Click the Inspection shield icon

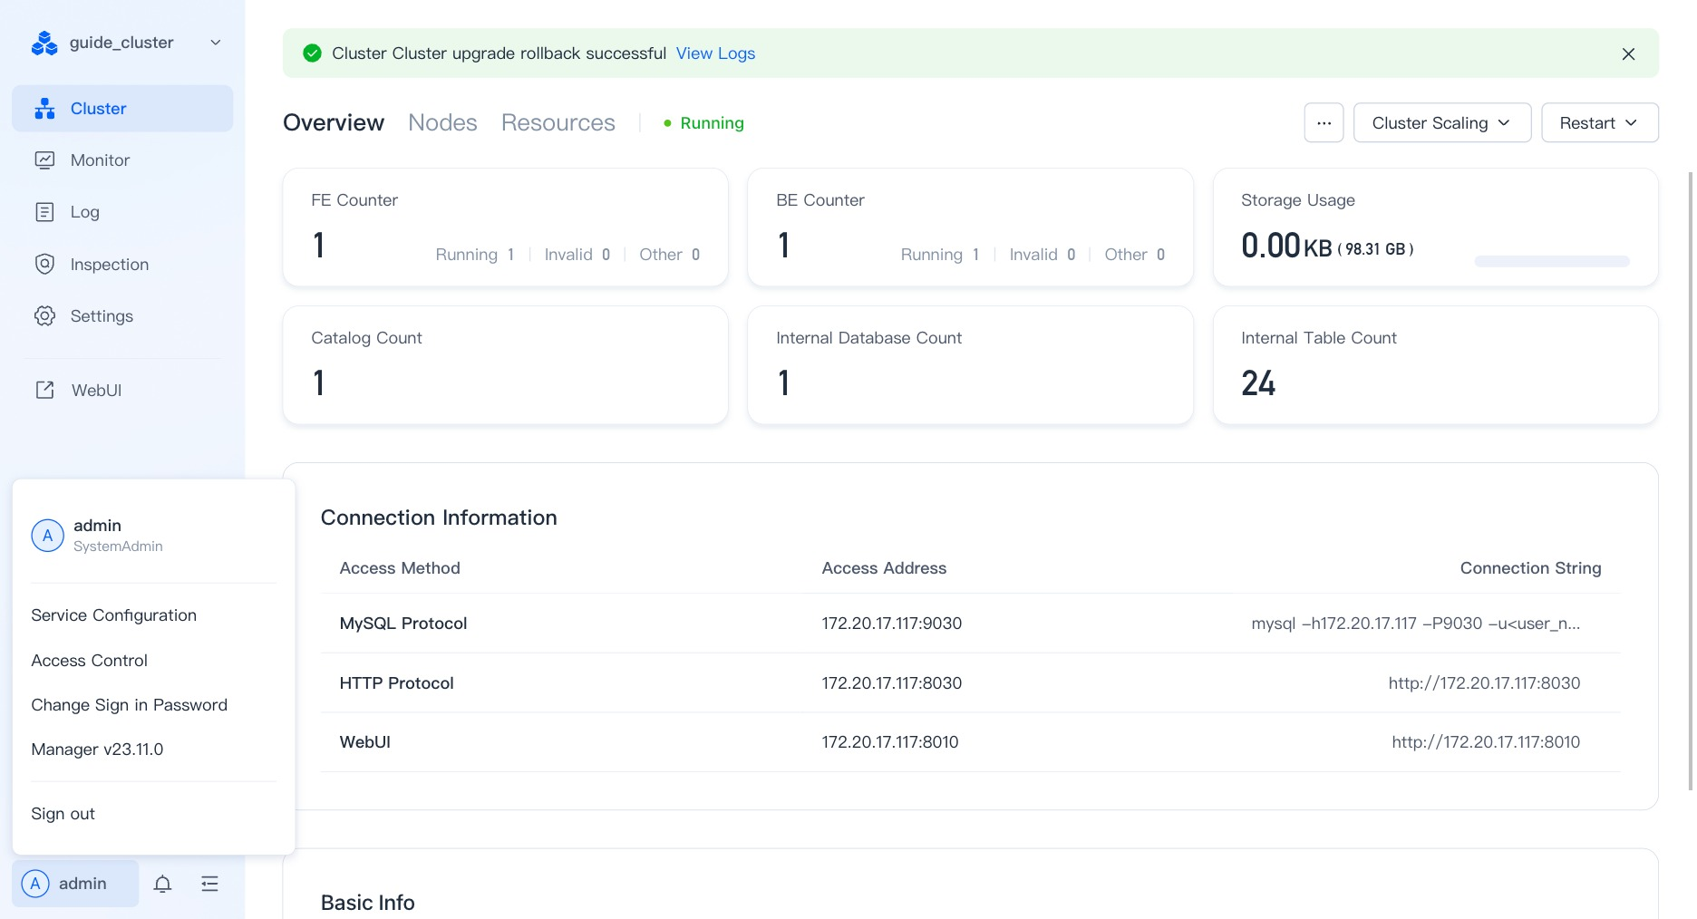click(44, 264)
